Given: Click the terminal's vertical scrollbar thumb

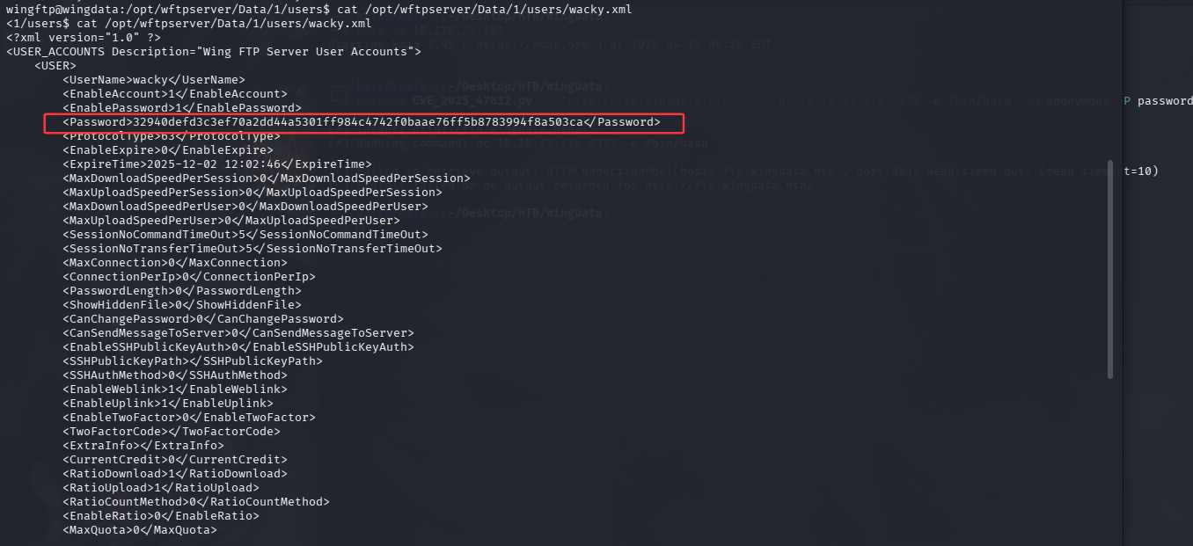Looking at the screenshot, I should coord(1110,269).
